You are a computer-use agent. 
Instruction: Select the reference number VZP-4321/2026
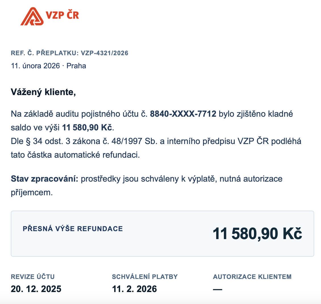[105, 53]
